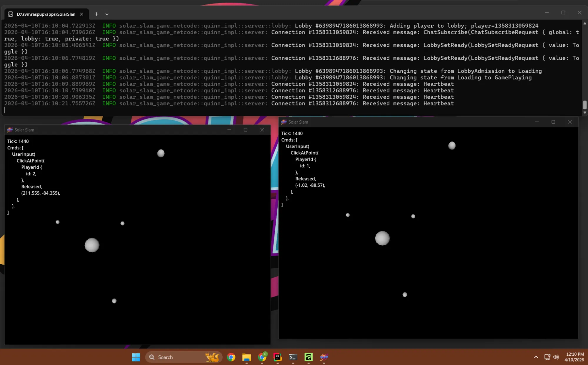Click the terminal scrollbar up arrow

click(x=585, y=23)
